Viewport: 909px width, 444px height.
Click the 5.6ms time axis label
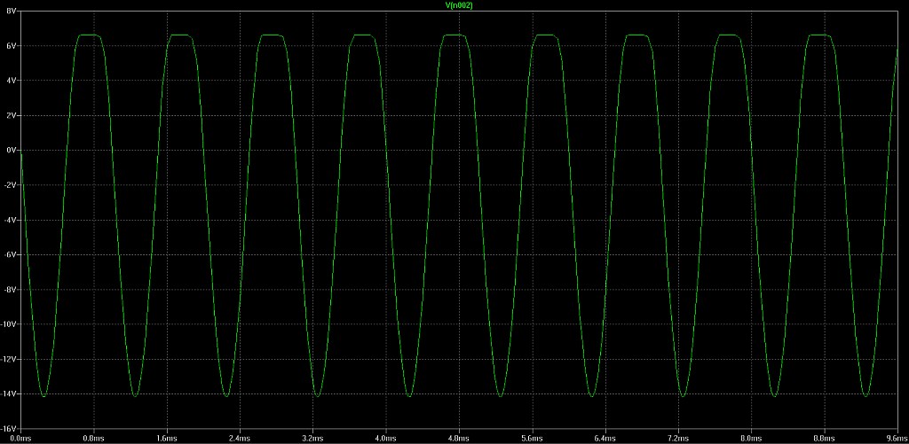(533, 439)
